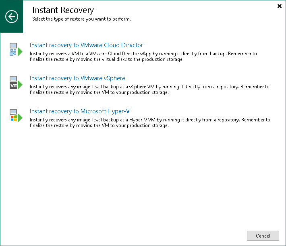Click the Hyper-V VM description text

tap(150, 123)
